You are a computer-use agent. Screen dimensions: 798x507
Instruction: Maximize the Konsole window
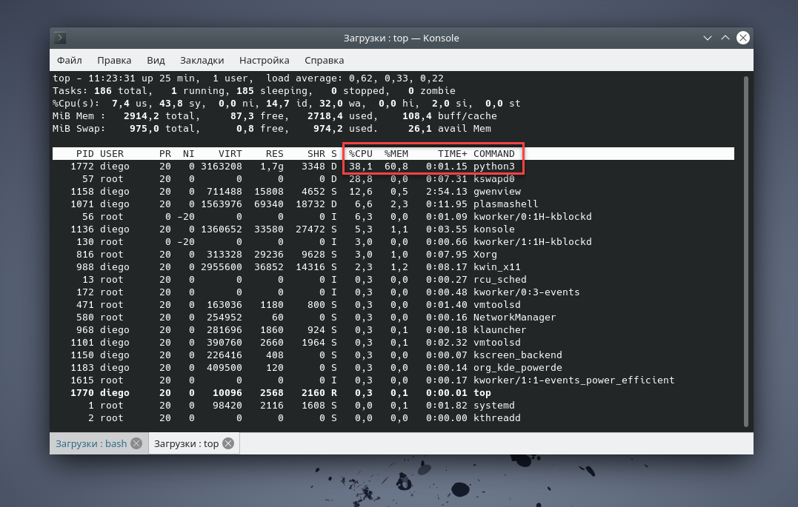coord(725,38)
